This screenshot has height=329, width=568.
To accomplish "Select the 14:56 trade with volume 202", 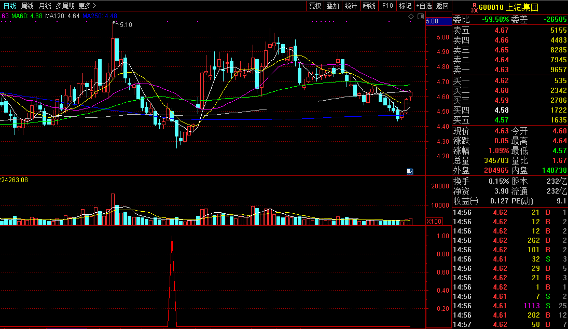I will pos(510,315).
